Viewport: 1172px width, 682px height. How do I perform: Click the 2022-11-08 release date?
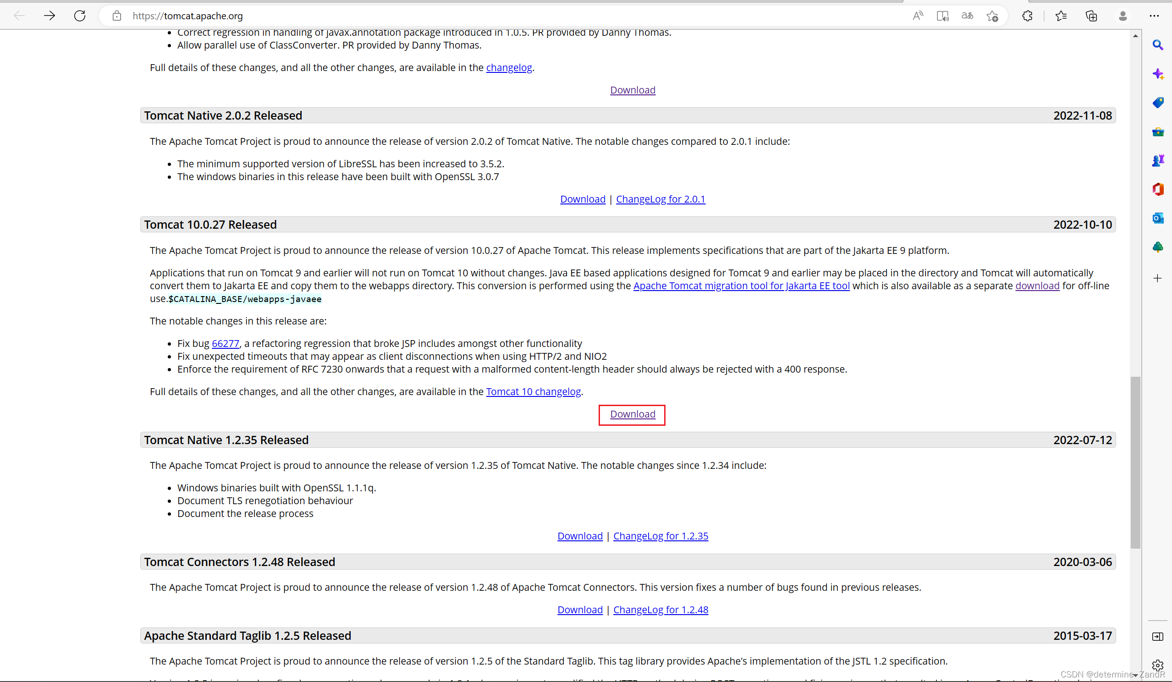tap(1082, 115)
